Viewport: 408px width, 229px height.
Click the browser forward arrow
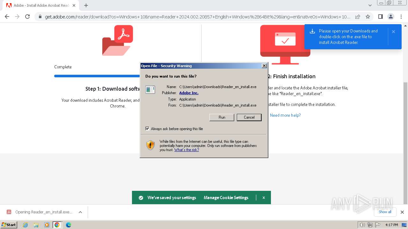17,17
